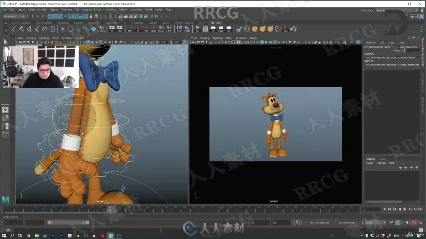This screenshot has width=426, height=239.
Task: Click the NURBS circle shelf icon
Action: (71, 29)
